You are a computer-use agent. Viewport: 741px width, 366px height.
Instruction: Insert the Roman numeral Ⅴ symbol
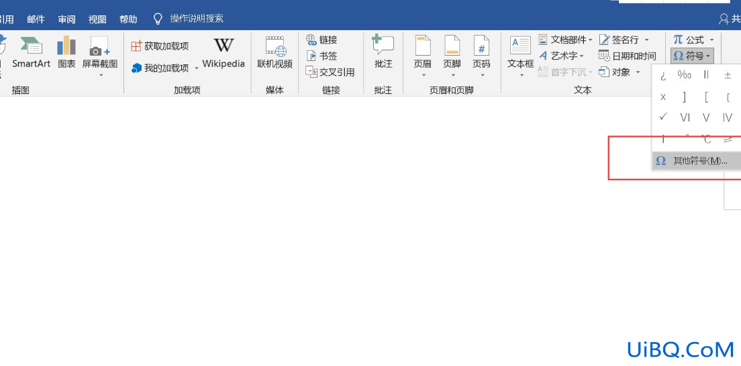706,117
